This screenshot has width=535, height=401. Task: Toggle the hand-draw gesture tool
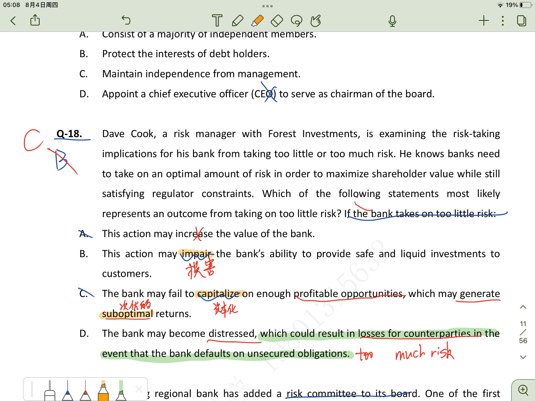pyautogui.click(x=316, y=21)
